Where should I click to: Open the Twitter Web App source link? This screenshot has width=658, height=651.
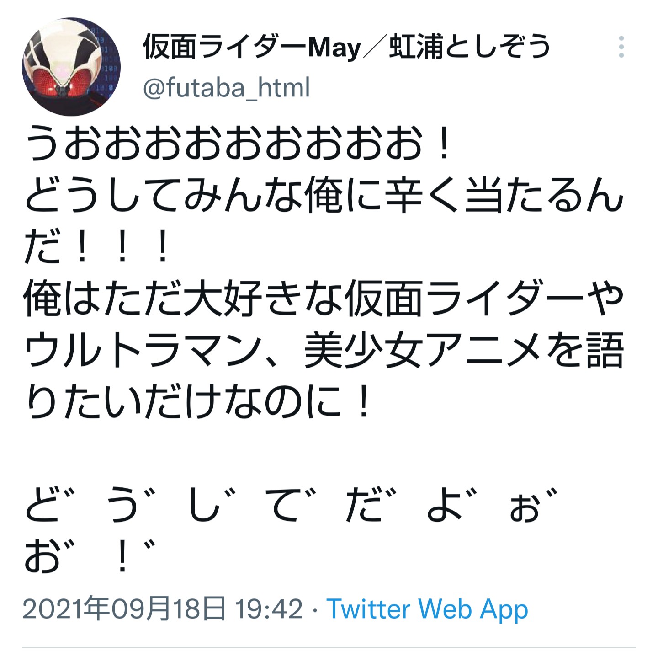click(427, 609)
